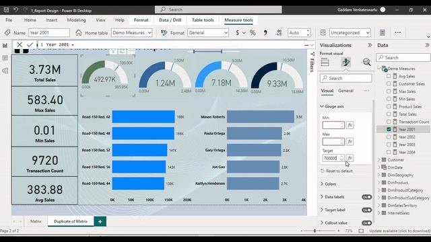
Task: Switch to General tab in format pane
Action: (x=345, y=91)
